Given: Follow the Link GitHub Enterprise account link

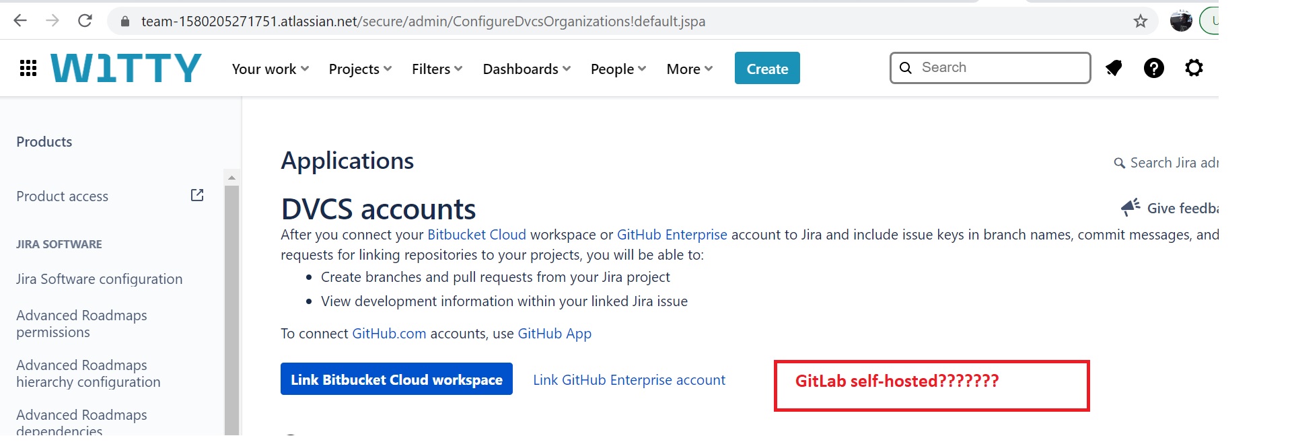Looking at the screenshot, I should pos(629,380).
